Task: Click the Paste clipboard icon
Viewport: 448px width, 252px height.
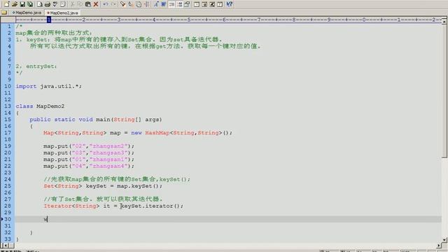Action: pyautogui.click(x=88, y=4)
